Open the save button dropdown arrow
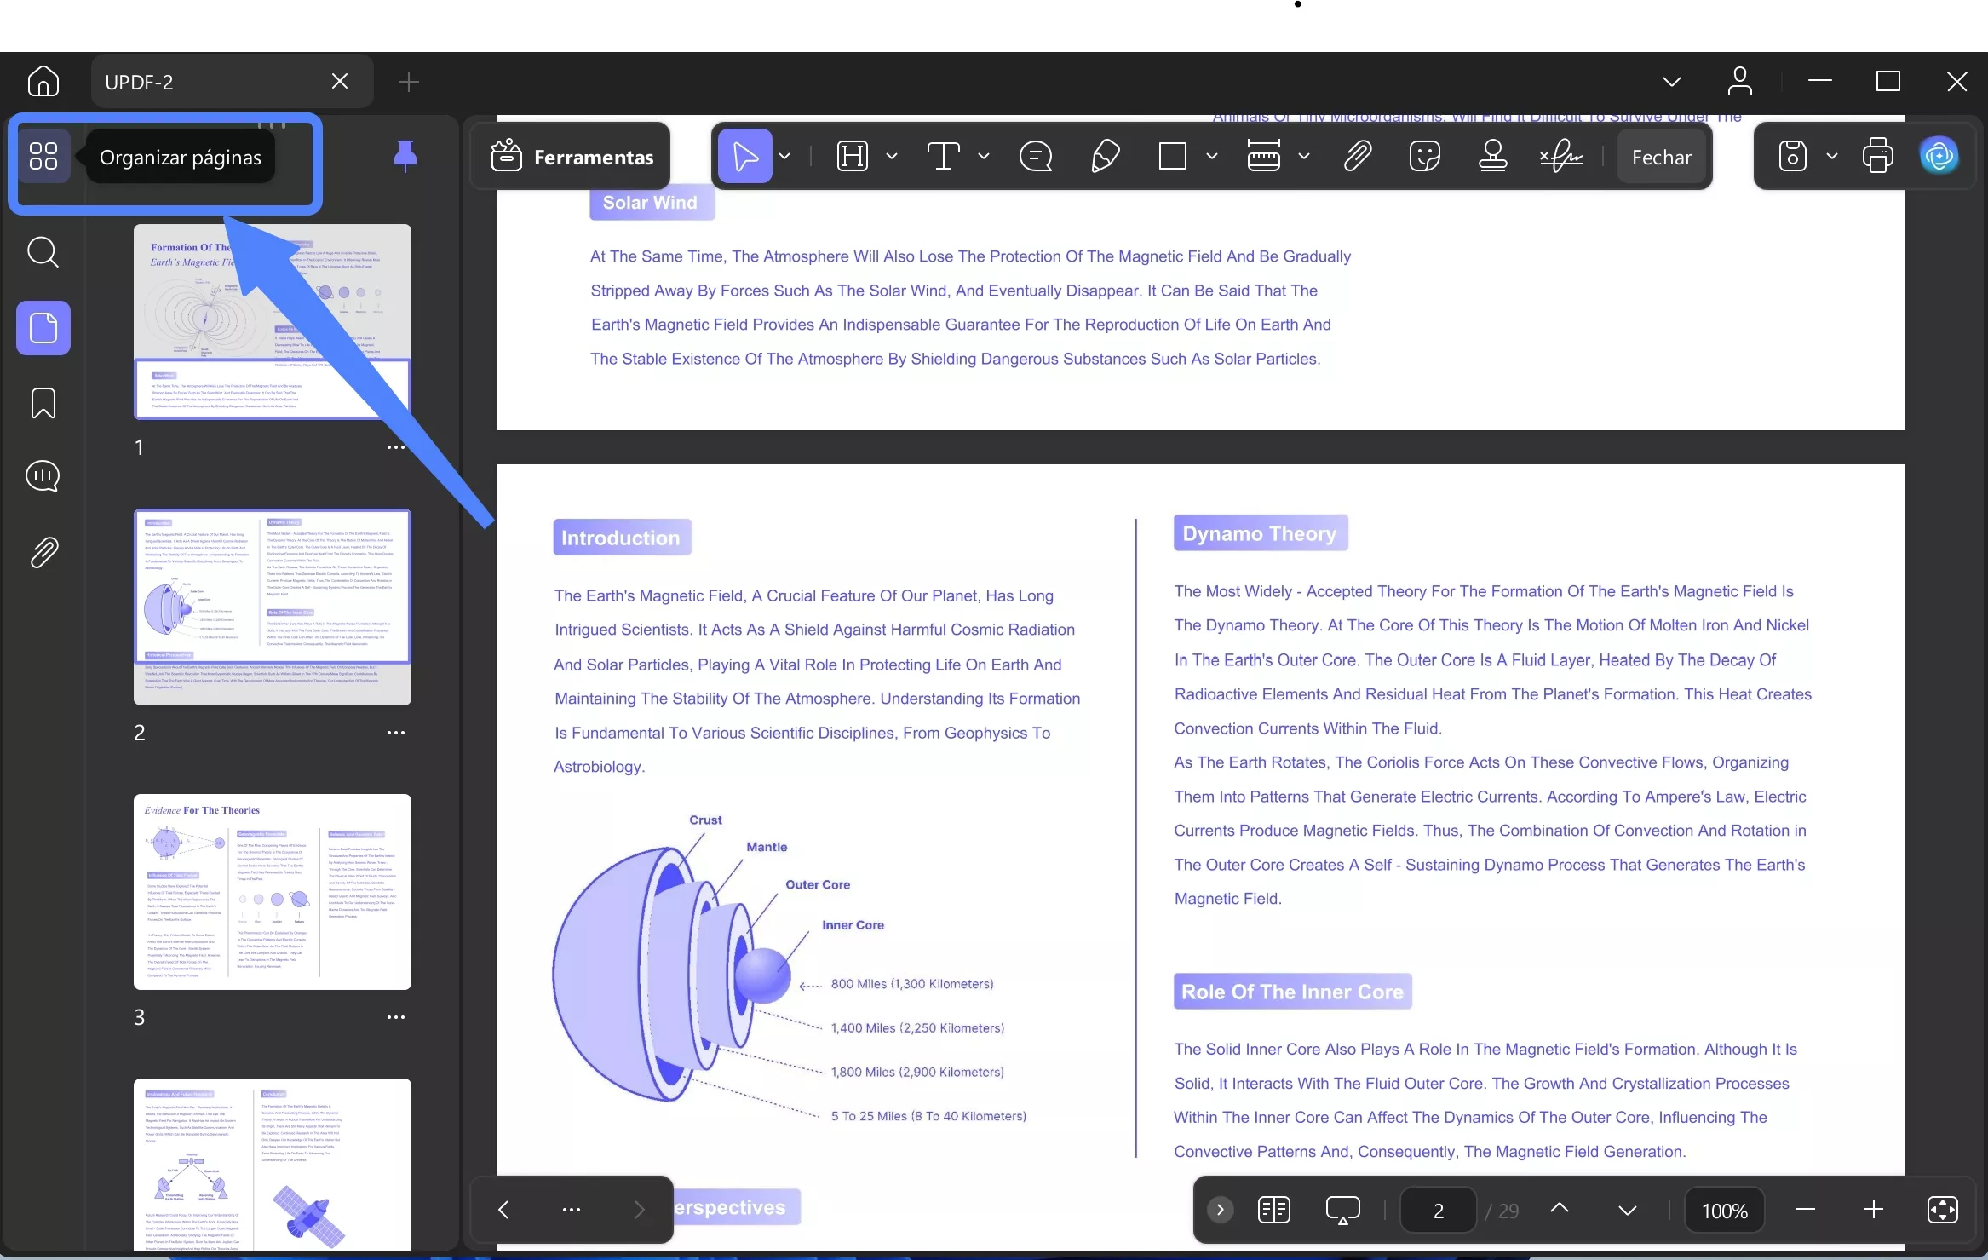This screenshot has height=1260, width=1988. click(1833, 156)
